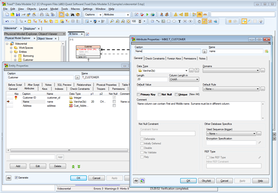Screen dimensions: 278x193
Task: Switch to Check Constraints tab in Attribute Properties
Action: point(155,58)
